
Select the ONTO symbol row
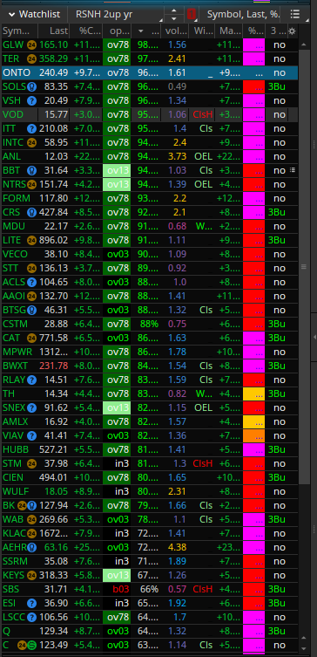[x=149, y=72]
